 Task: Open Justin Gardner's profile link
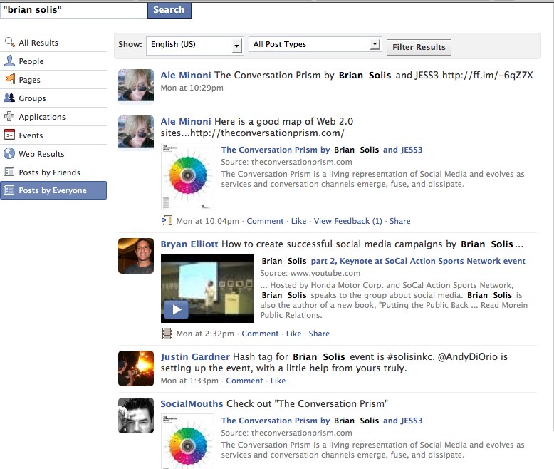(195, 356)
